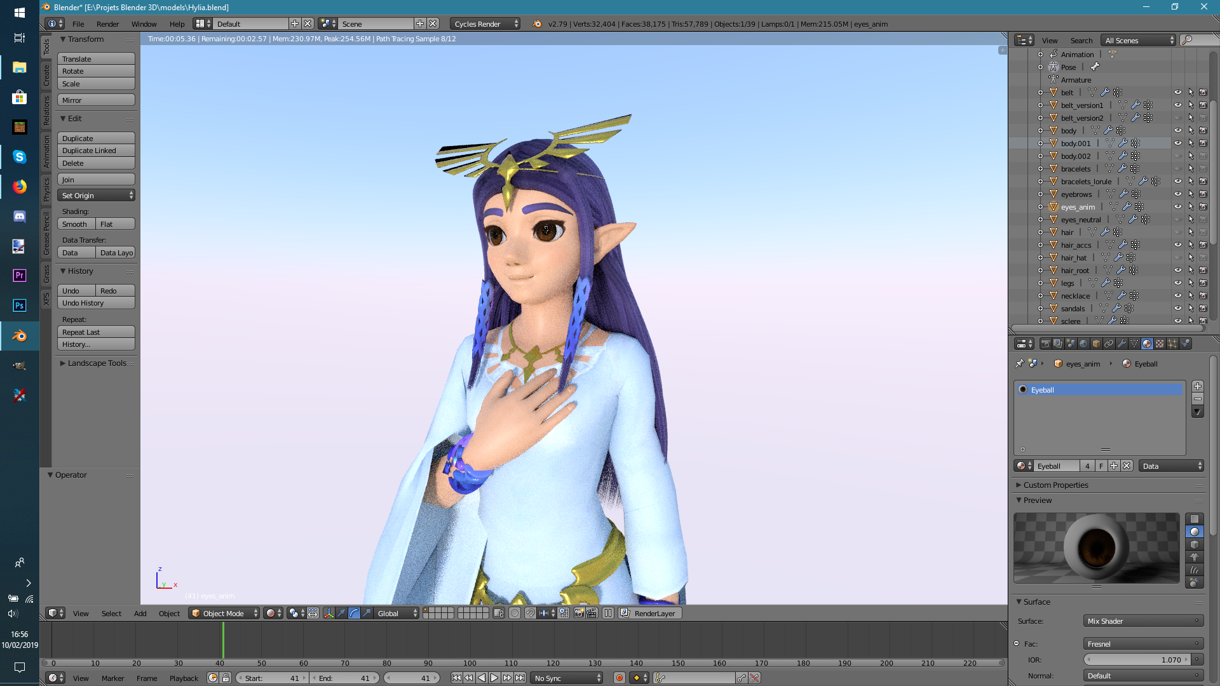The width and height of the screenshot is (1220, 686).
Task: Toggle visibility eye for the body object
Action: pyautogui.click(x=1177, y=130)
